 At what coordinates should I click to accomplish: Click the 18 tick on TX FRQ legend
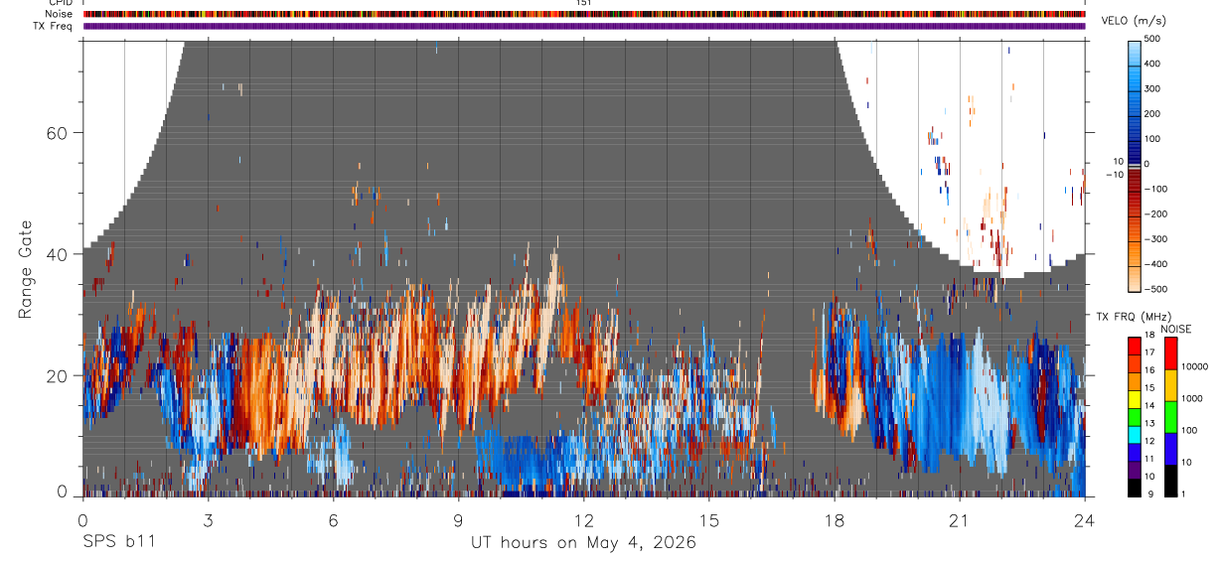[1148, 336]
